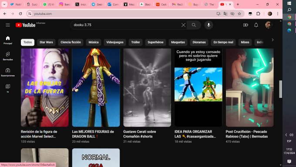Screen dimensions: 296x167
Task: Run search with the magnifier button
Action: 194,25
